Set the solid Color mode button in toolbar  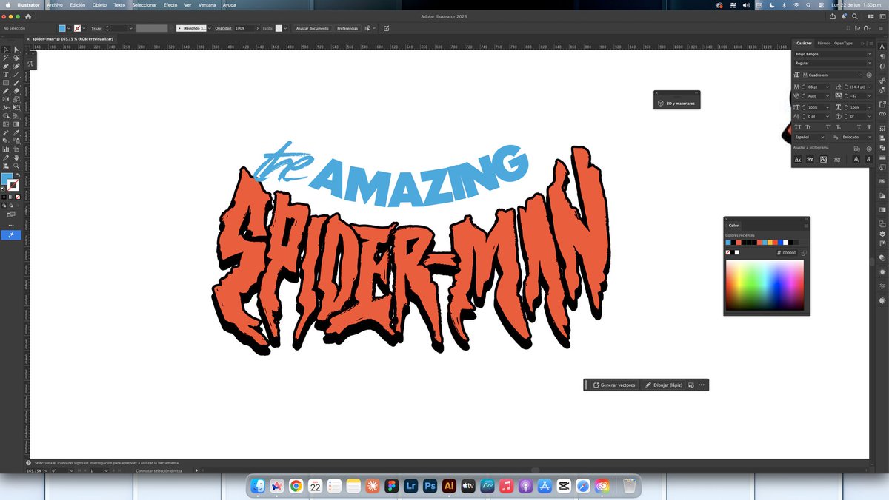coord(4,197)
